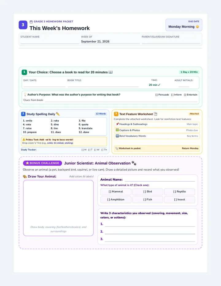Click the Student Name field

tap(50, 42)
